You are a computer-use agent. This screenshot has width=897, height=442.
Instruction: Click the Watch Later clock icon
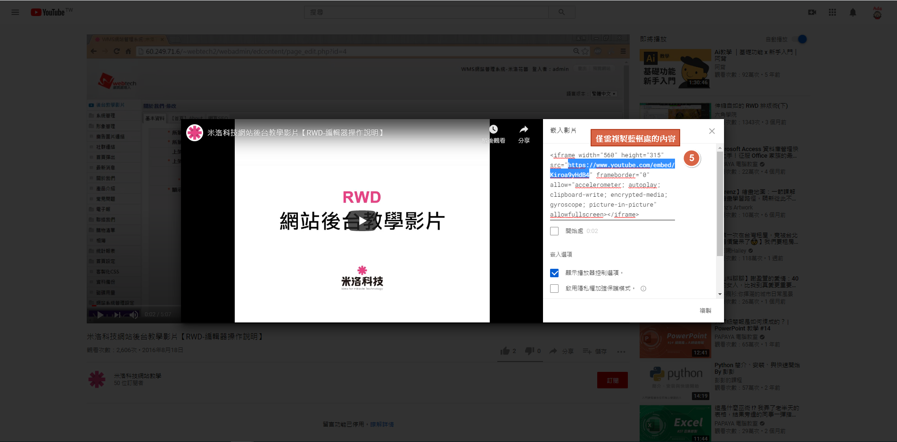point(493,129)
